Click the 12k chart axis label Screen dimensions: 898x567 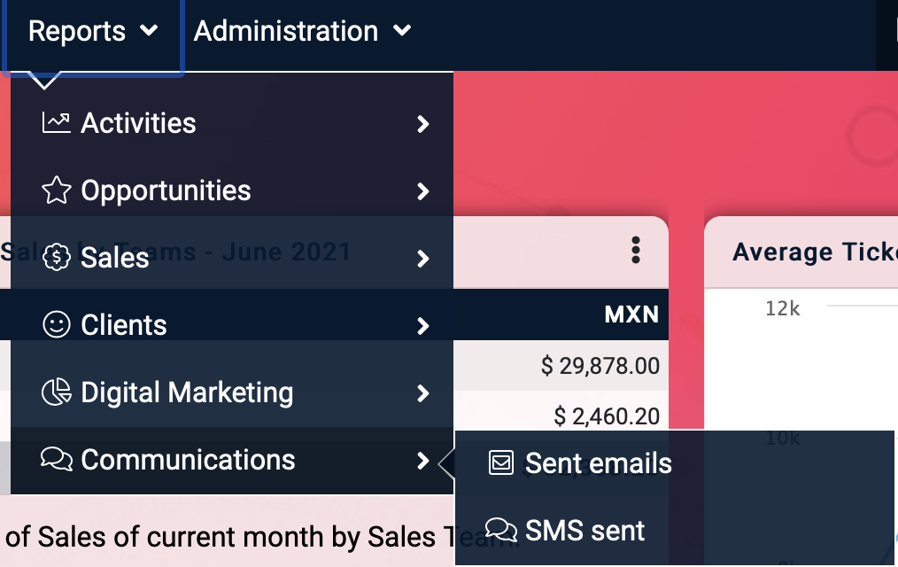point(782,308)
